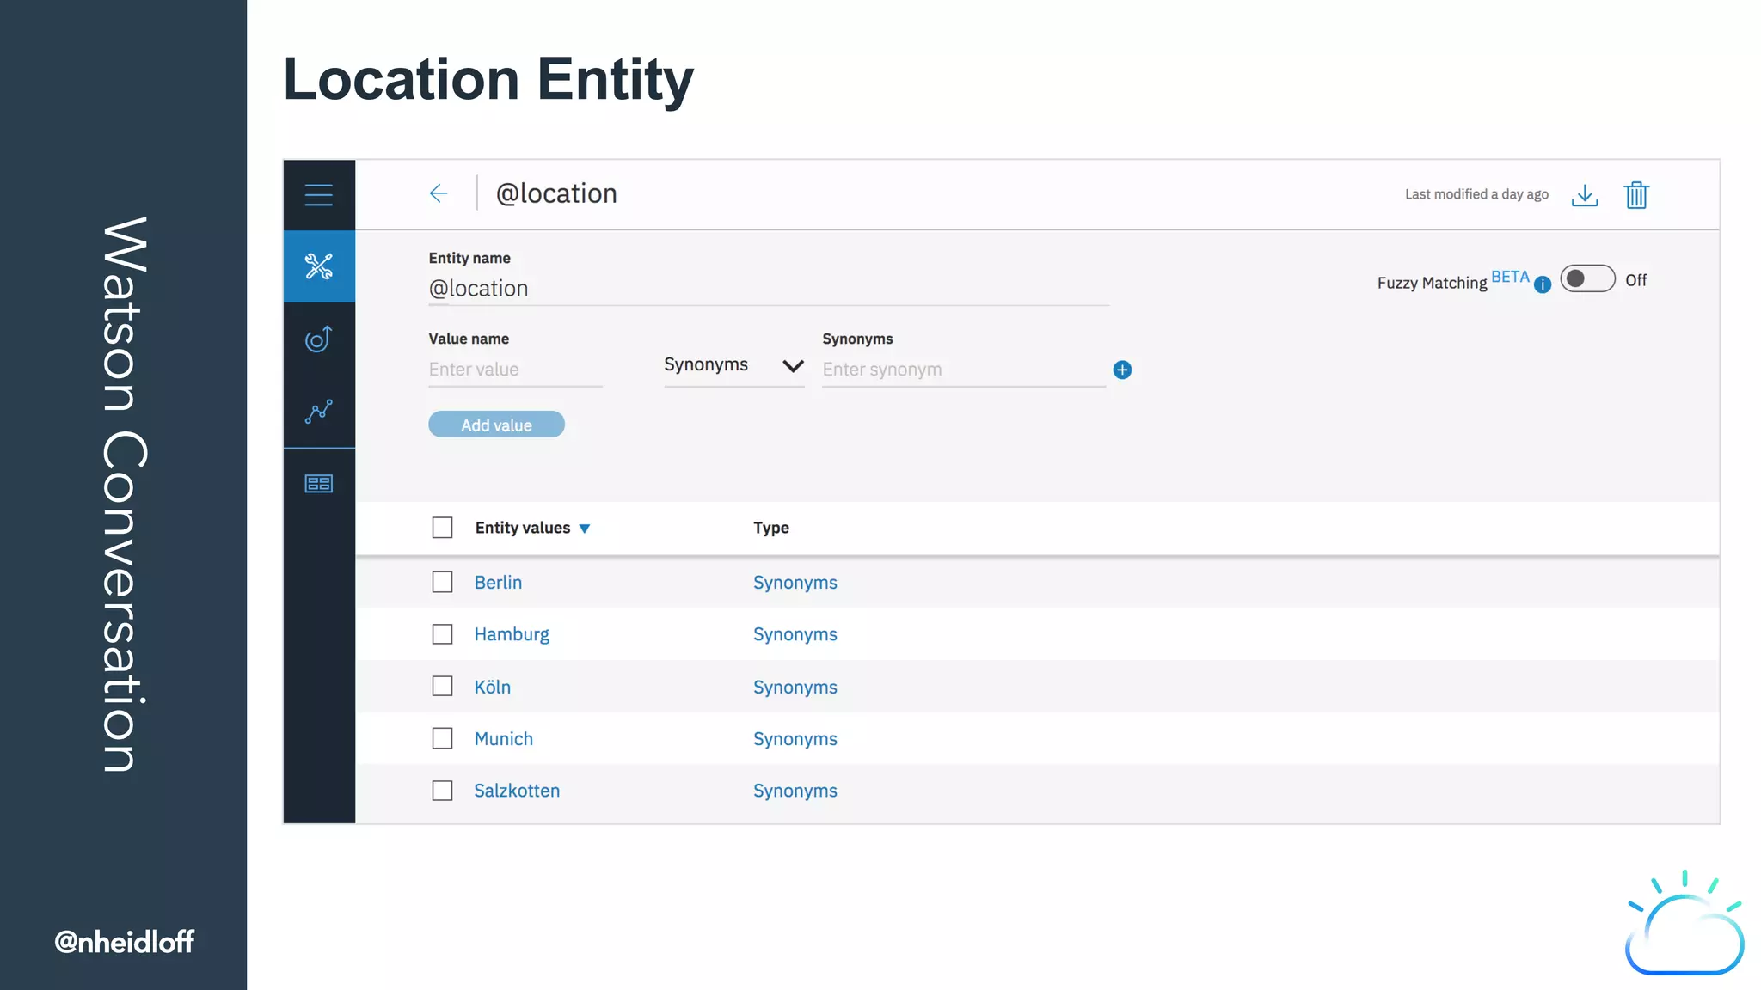Delete the entity with trash icon

[x=1635, y=195]
